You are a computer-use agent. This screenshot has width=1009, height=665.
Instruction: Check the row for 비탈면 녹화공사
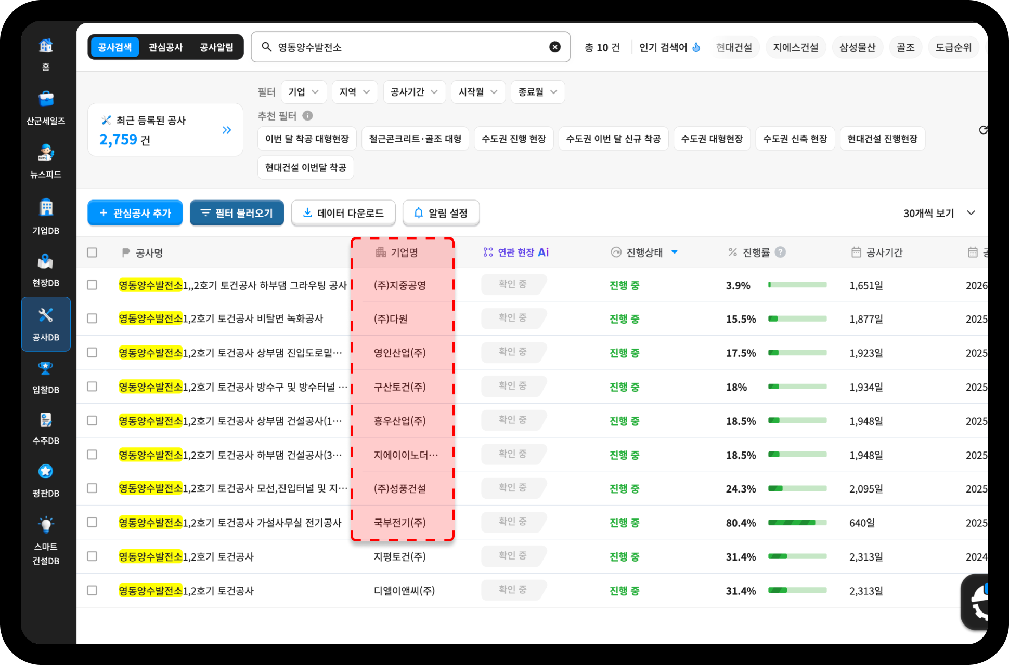[92, 318]
